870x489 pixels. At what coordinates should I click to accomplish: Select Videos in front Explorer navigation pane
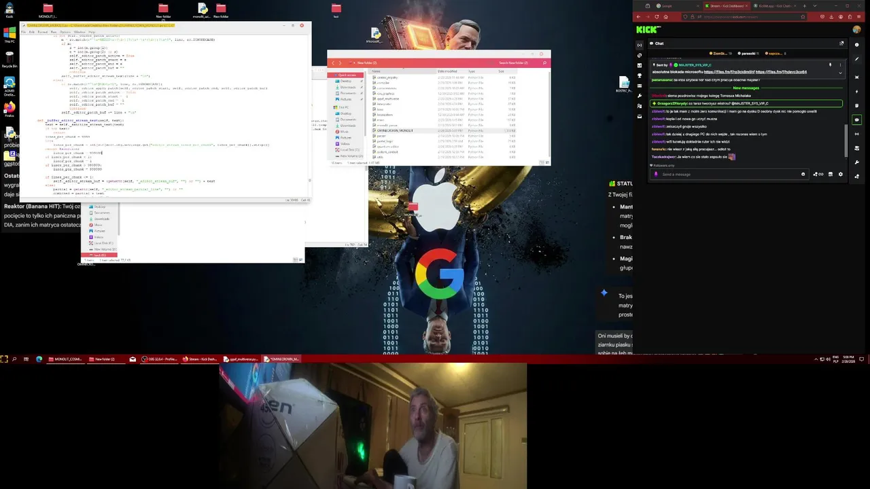tap(345, 144)
